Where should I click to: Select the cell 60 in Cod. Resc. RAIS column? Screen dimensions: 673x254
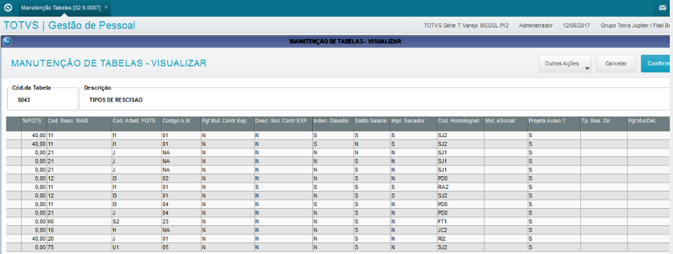79,221
